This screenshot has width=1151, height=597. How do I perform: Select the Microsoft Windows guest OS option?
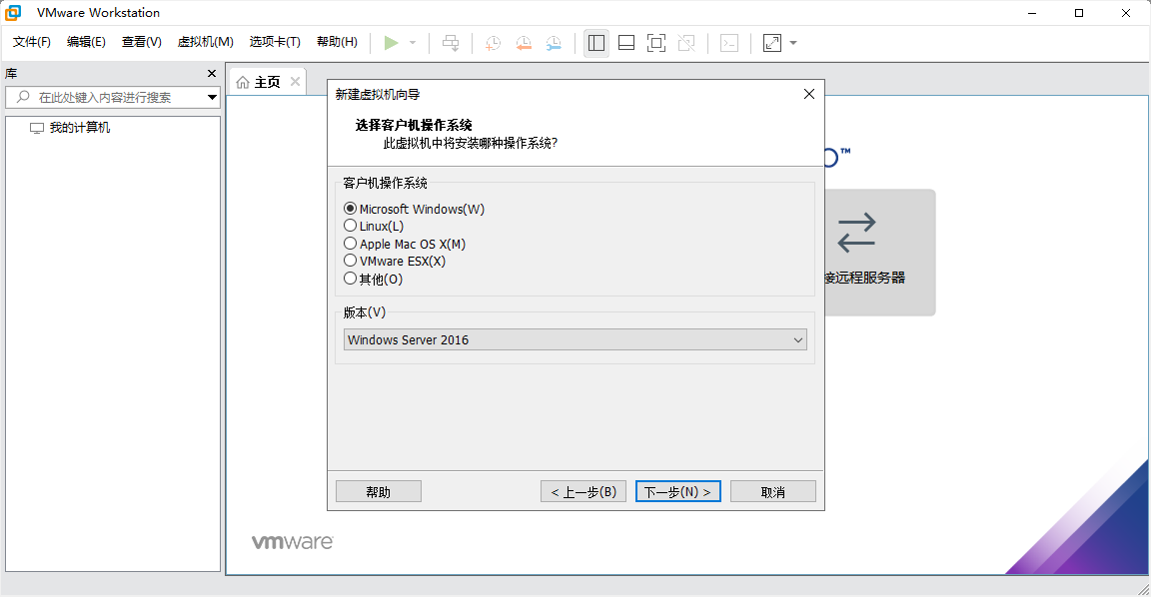point(351,208)
